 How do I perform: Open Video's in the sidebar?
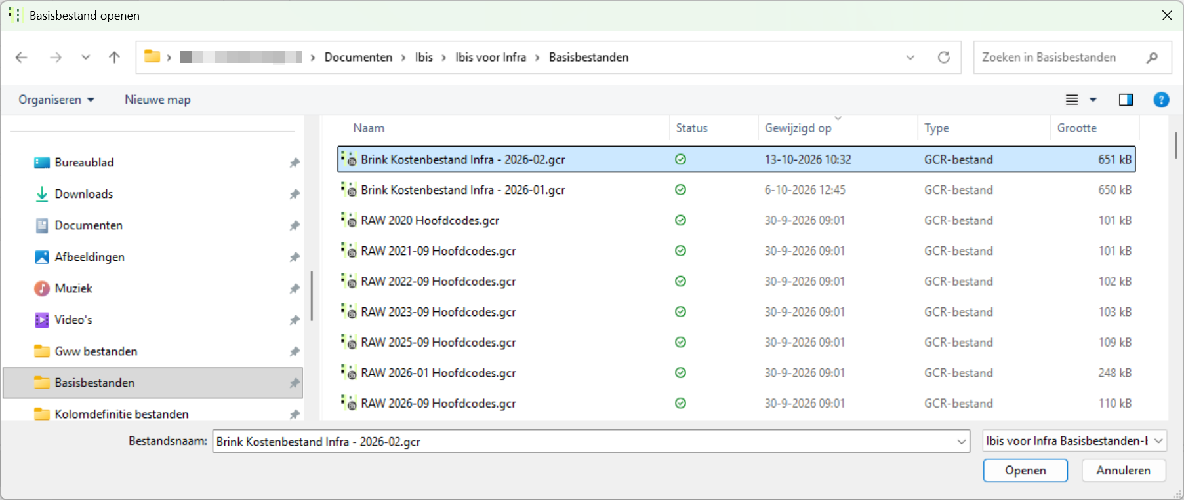[73, 320]
